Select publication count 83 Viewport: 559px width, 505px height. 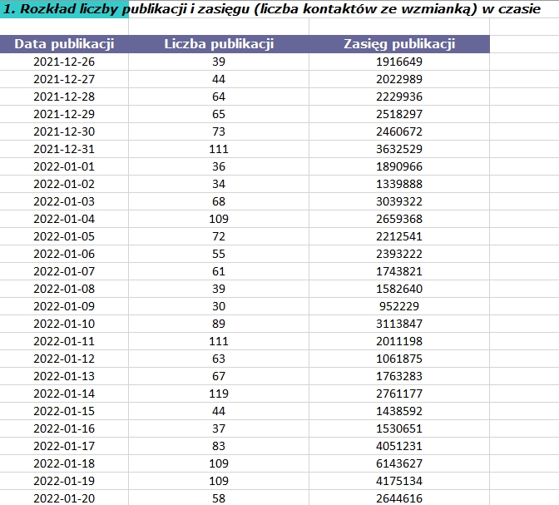[219, 446]
